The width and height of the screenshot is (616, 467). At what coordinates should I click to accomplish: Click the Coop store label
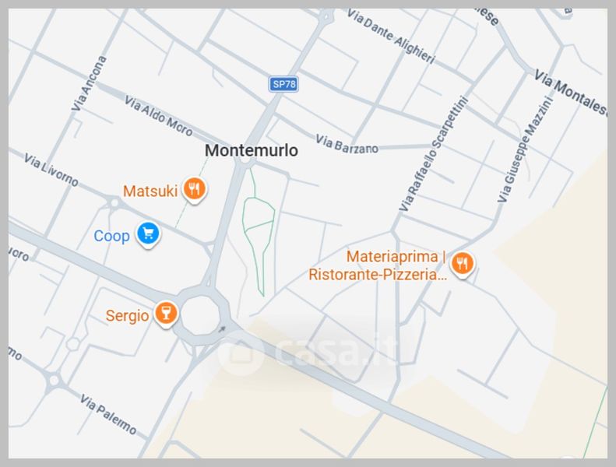[x=111, y=236]
